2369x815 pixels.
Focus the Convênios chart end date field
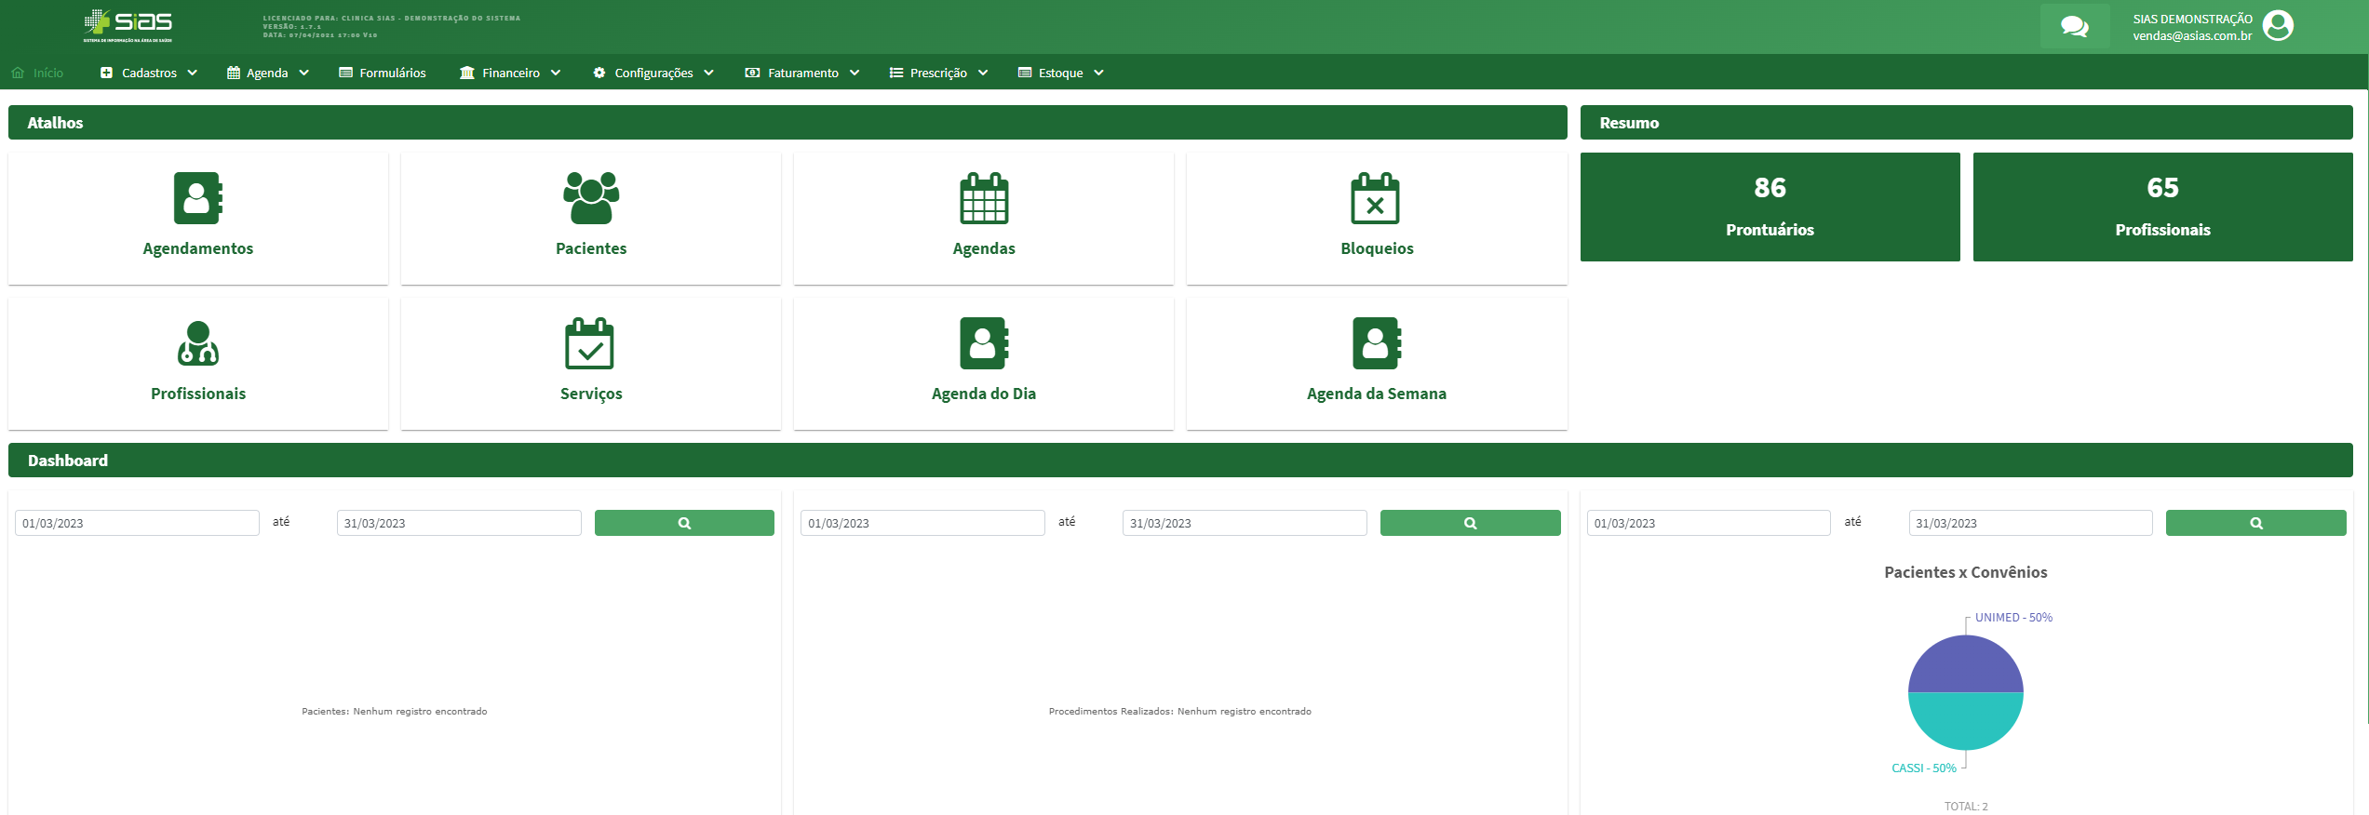[2031, 523]
